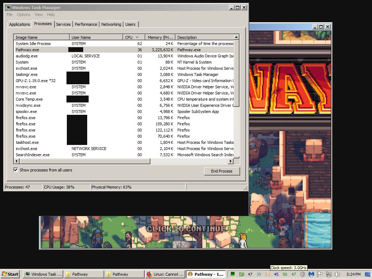Click the horizontal scrollbar right arrow
The width and height of the screenshot is (372, 279).
tap(231, 161)
